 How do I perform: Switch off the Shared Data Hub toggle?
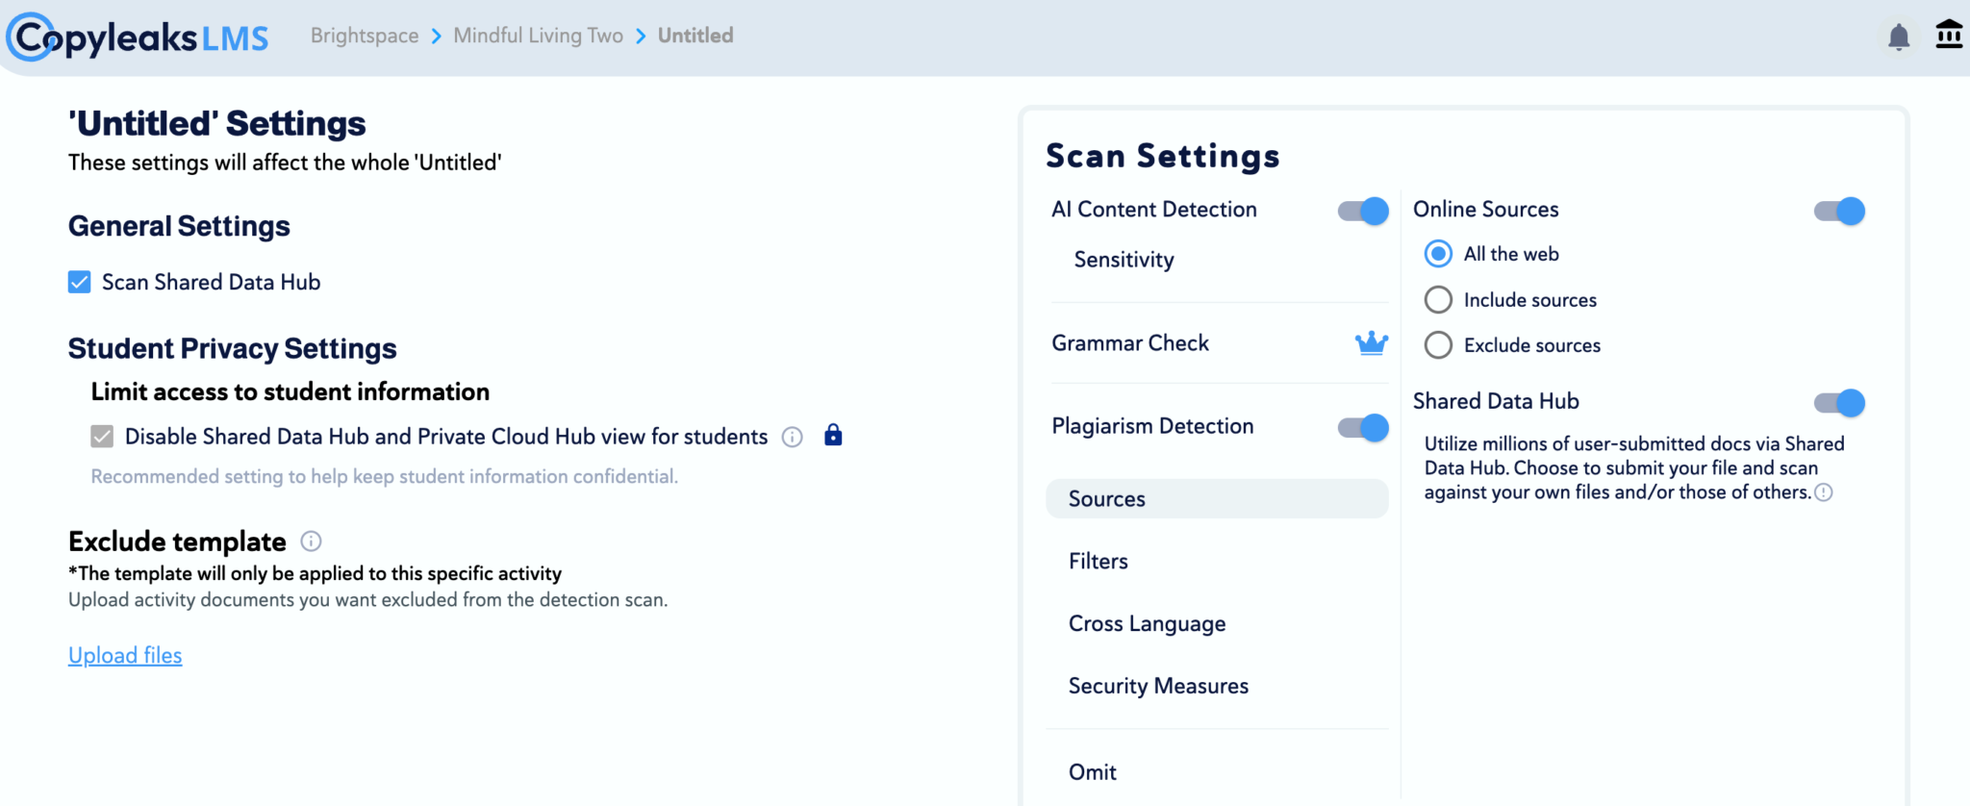tap(1838, 402)
